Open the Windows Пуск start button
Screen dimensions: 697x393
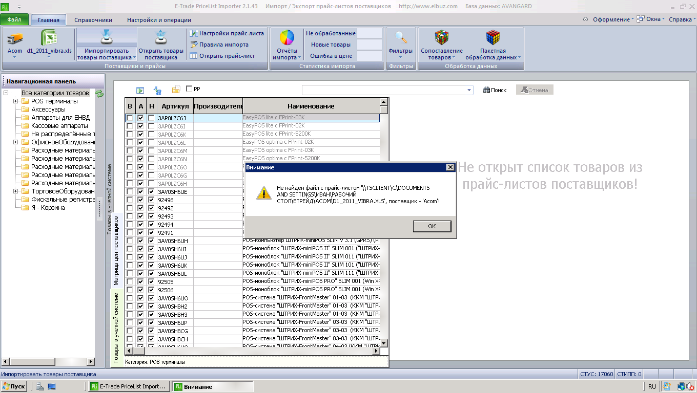point(14,387)
